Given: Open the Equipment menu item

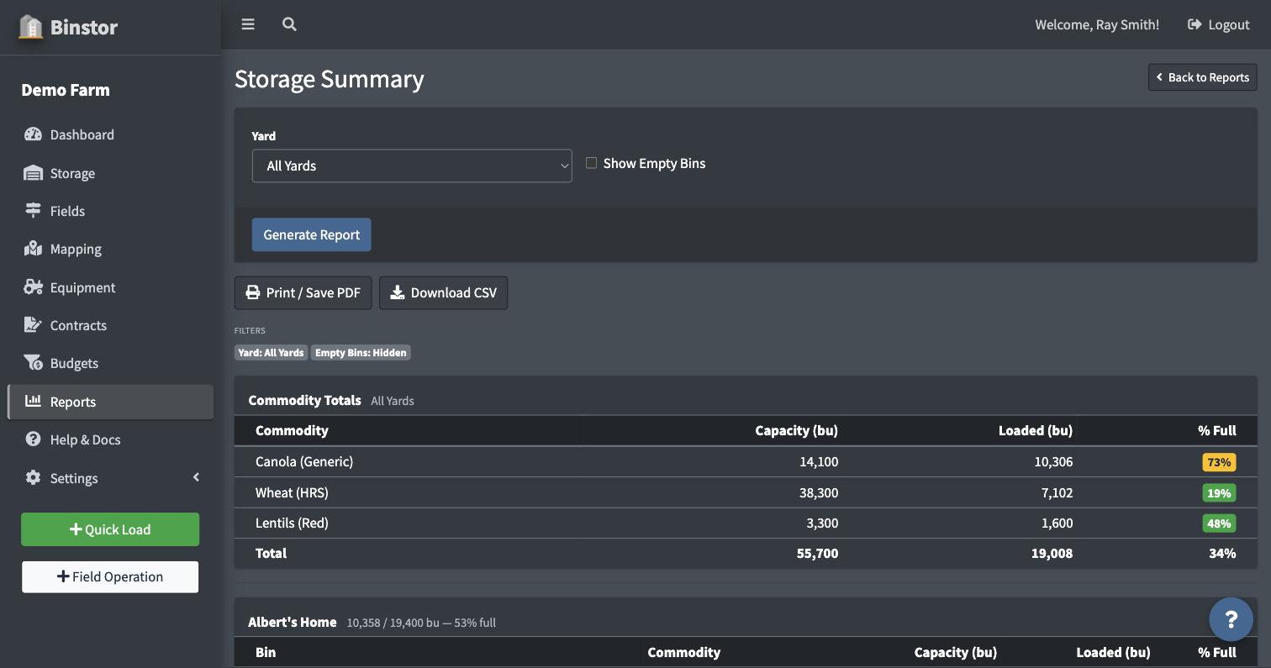Looking at the screenshot, I should click(110, 287).
